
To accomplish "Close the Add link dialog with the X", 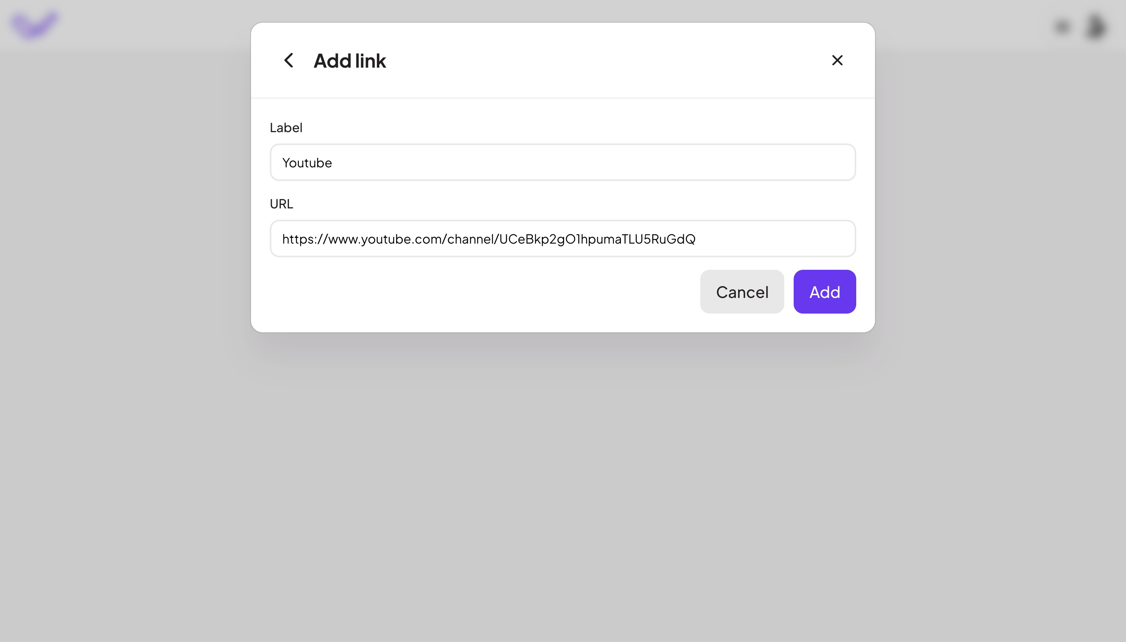I will [836, 60].
